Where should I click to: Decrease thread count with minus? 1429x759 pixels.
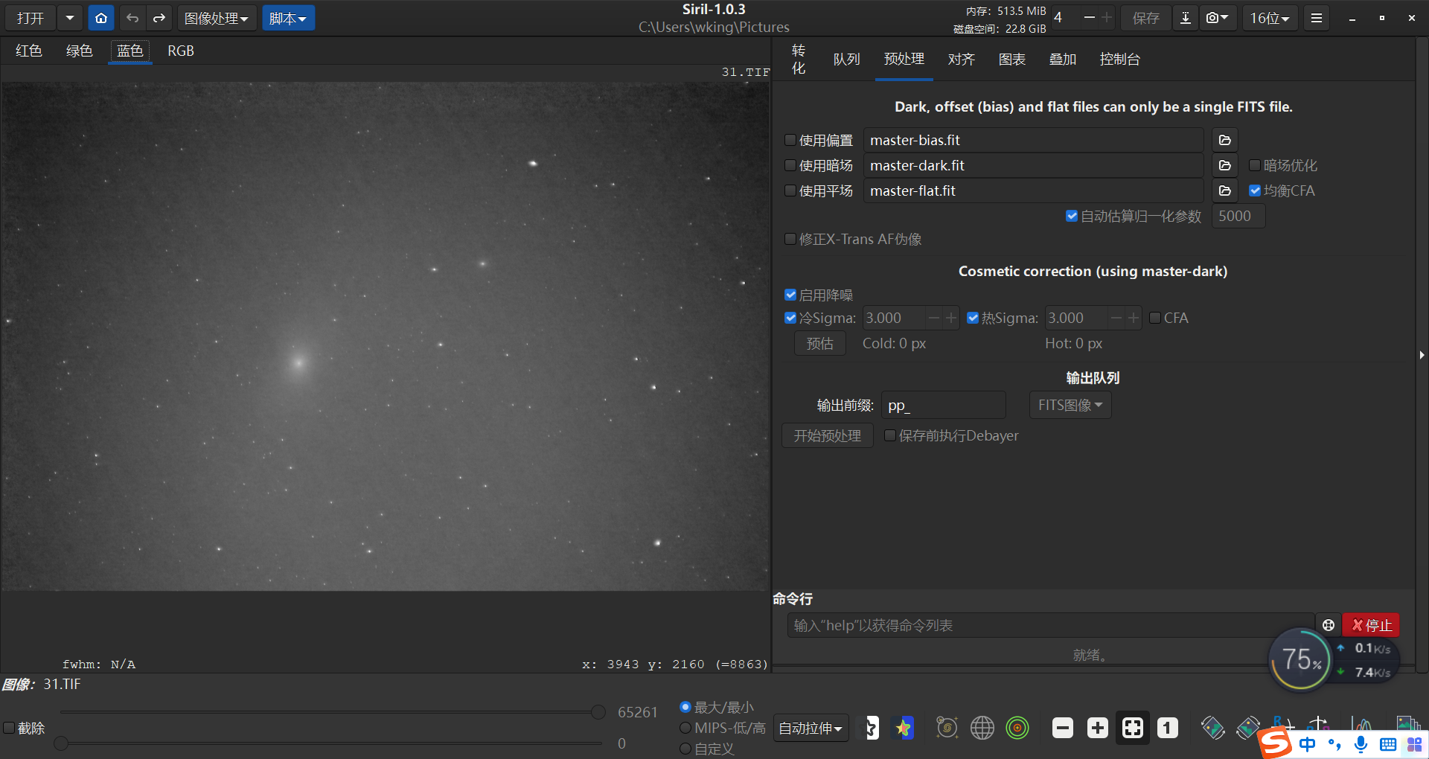pyautogui.click(x=1089, y=18)
